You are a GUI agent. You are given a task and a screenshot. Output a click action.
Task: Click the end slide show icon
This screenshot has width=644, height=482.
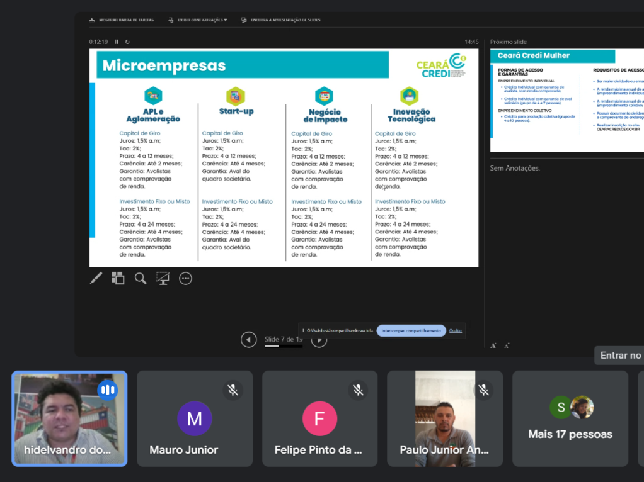[x=244, y=20]
